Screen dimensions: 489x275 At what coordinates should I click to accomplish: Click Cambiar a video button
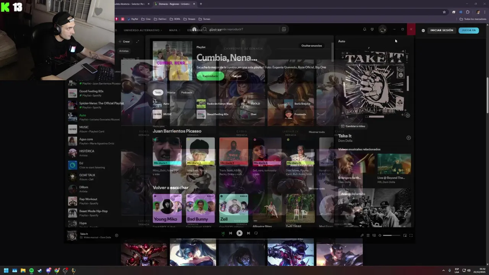(x=353, y=126)
